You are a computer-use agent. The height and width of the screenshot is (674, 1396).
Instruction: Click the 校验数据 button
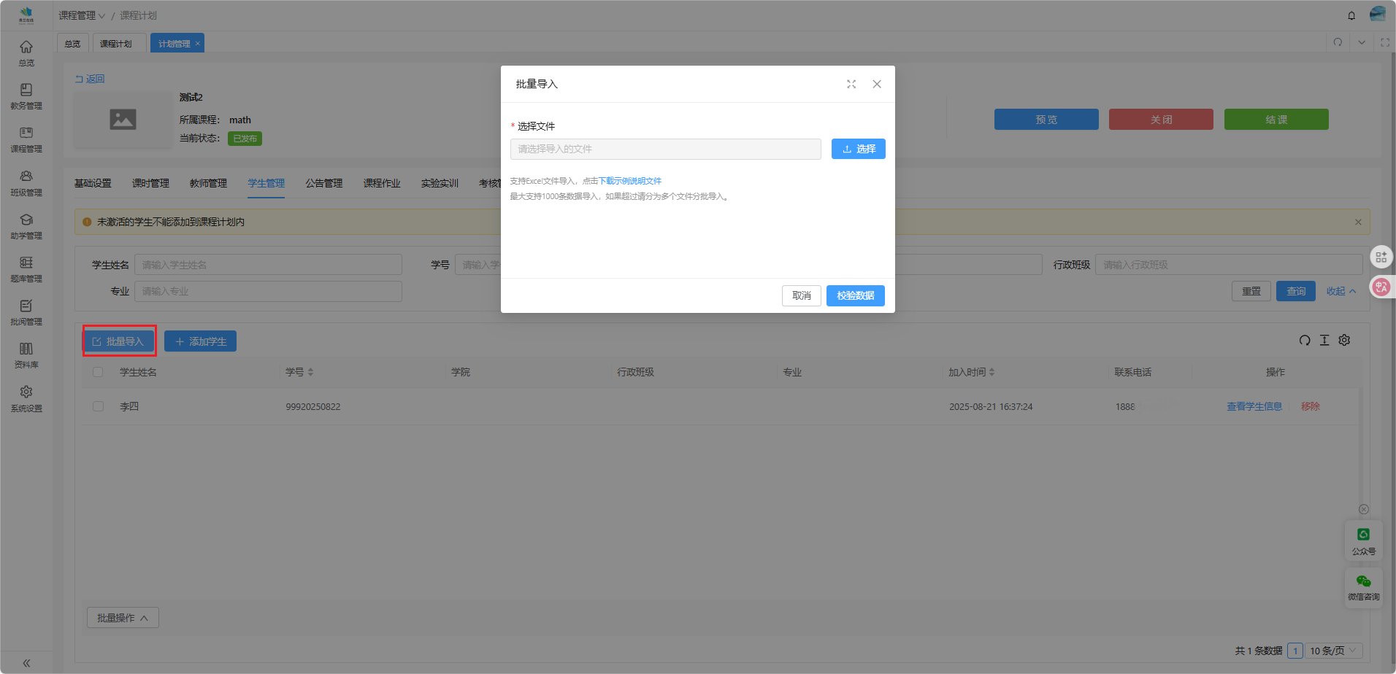click(x=855, y=295)
